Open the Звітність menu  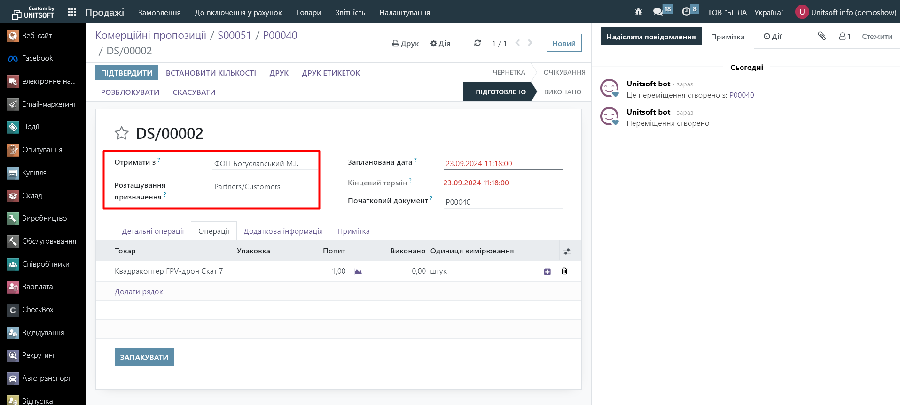tap(350, 13)
